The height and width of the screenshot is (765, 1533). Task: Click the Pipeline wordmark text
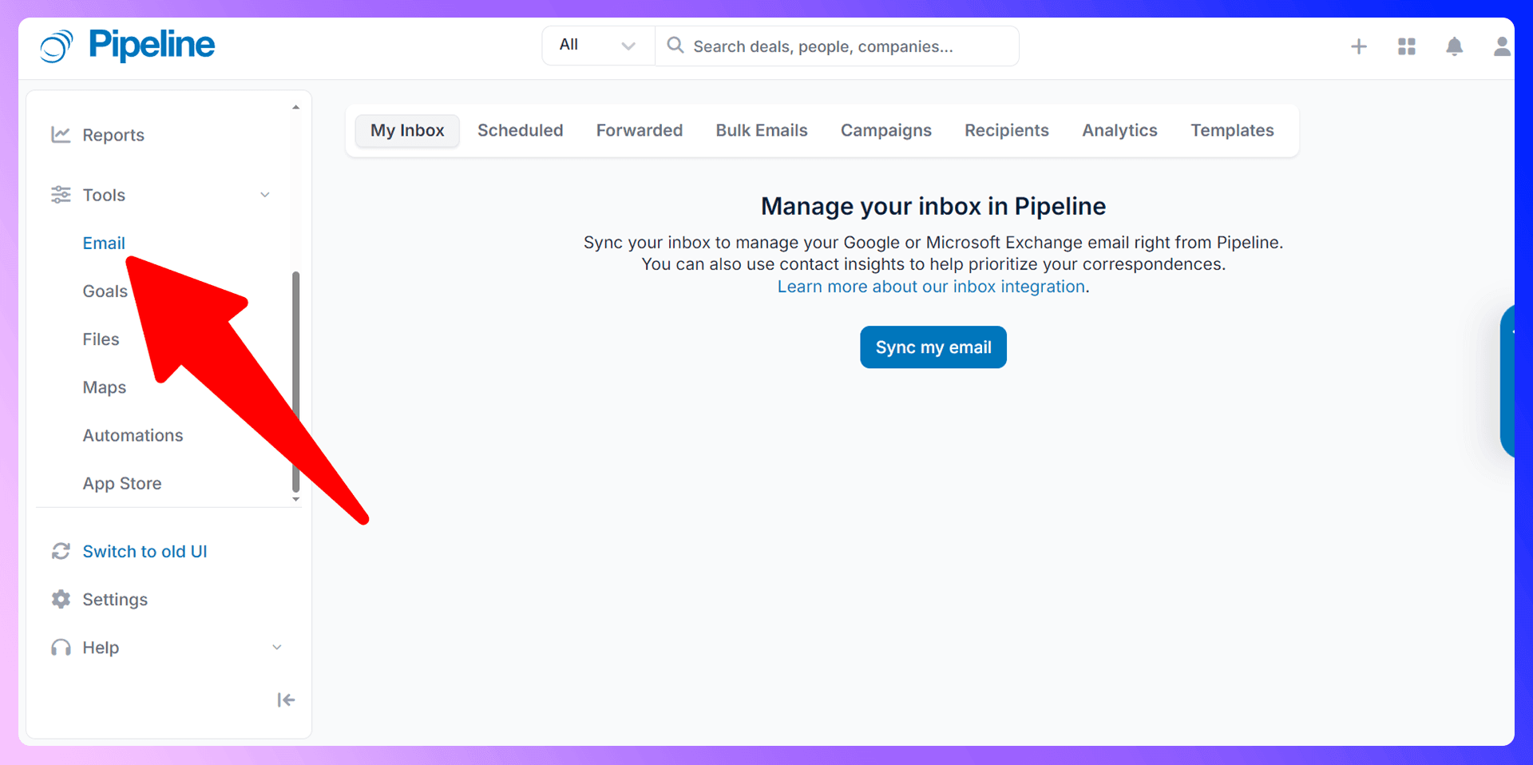[152, 46]
